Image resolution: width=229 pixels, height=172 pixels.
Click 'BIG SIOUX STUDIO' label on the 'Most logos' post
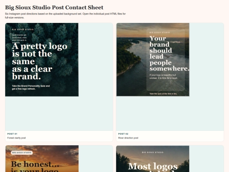click(153, 152)
